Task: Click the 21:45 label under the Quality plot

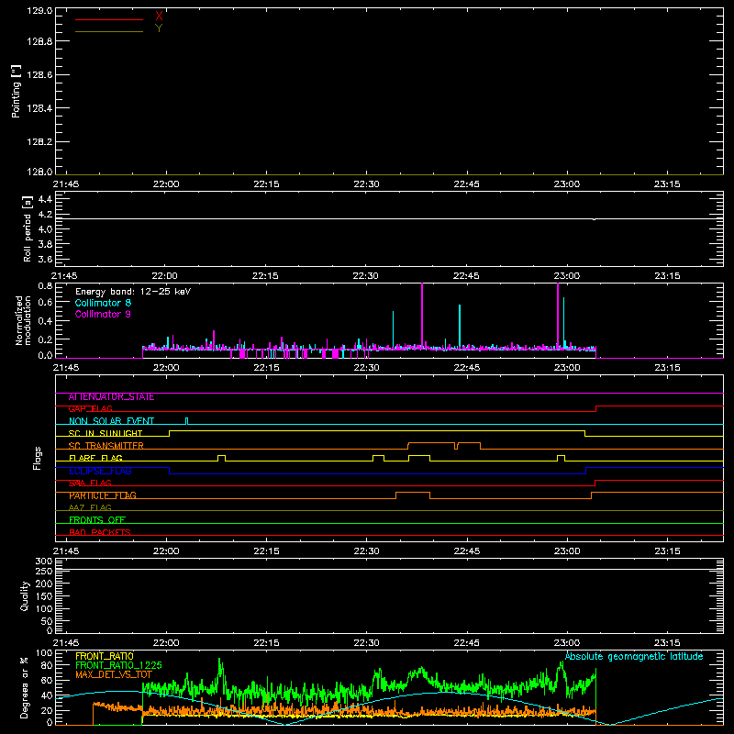Action: point(66,643)
